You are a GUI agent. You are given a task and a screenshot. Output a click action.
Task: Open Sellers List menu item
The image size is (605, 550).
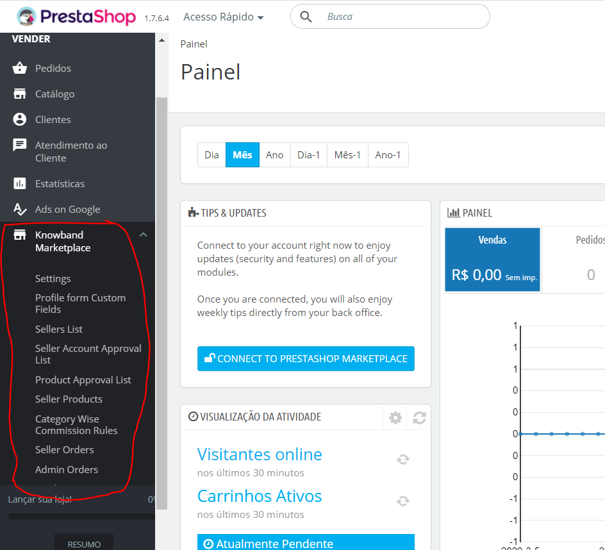(59, 329)
